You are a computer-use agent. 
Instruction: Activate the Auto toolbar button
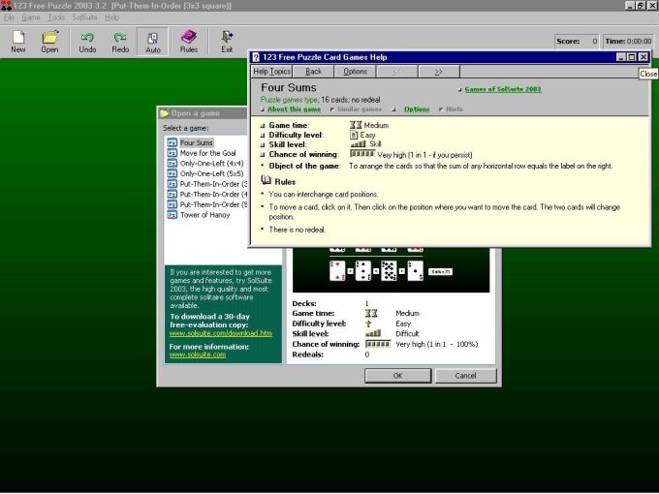pyautogui.click(x=153, y=42)
